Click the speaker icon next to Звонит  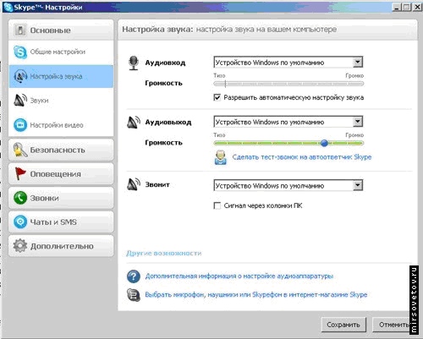[134, 184]
